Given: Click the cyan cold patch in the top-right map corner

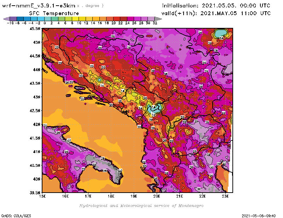Looking at the screenshot, I should point(221,33).
